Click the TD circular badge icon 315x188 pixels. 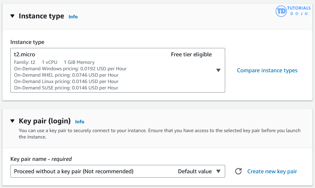point(281,11)
